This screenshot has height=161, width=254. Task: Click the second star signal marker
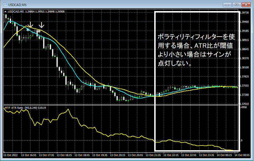(39, 31)
